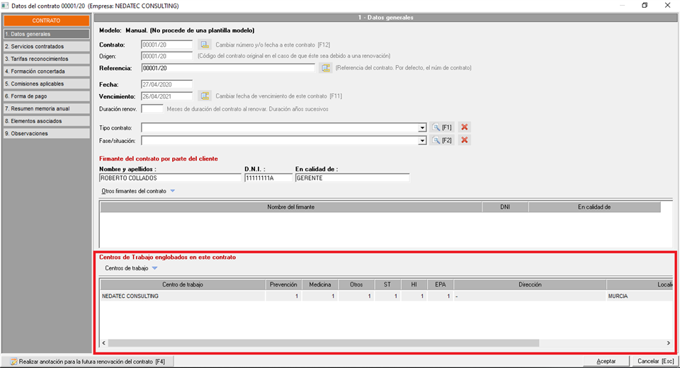680x368 pixels.
Task: Click the application icon in title bar
Action: point(5,6)
